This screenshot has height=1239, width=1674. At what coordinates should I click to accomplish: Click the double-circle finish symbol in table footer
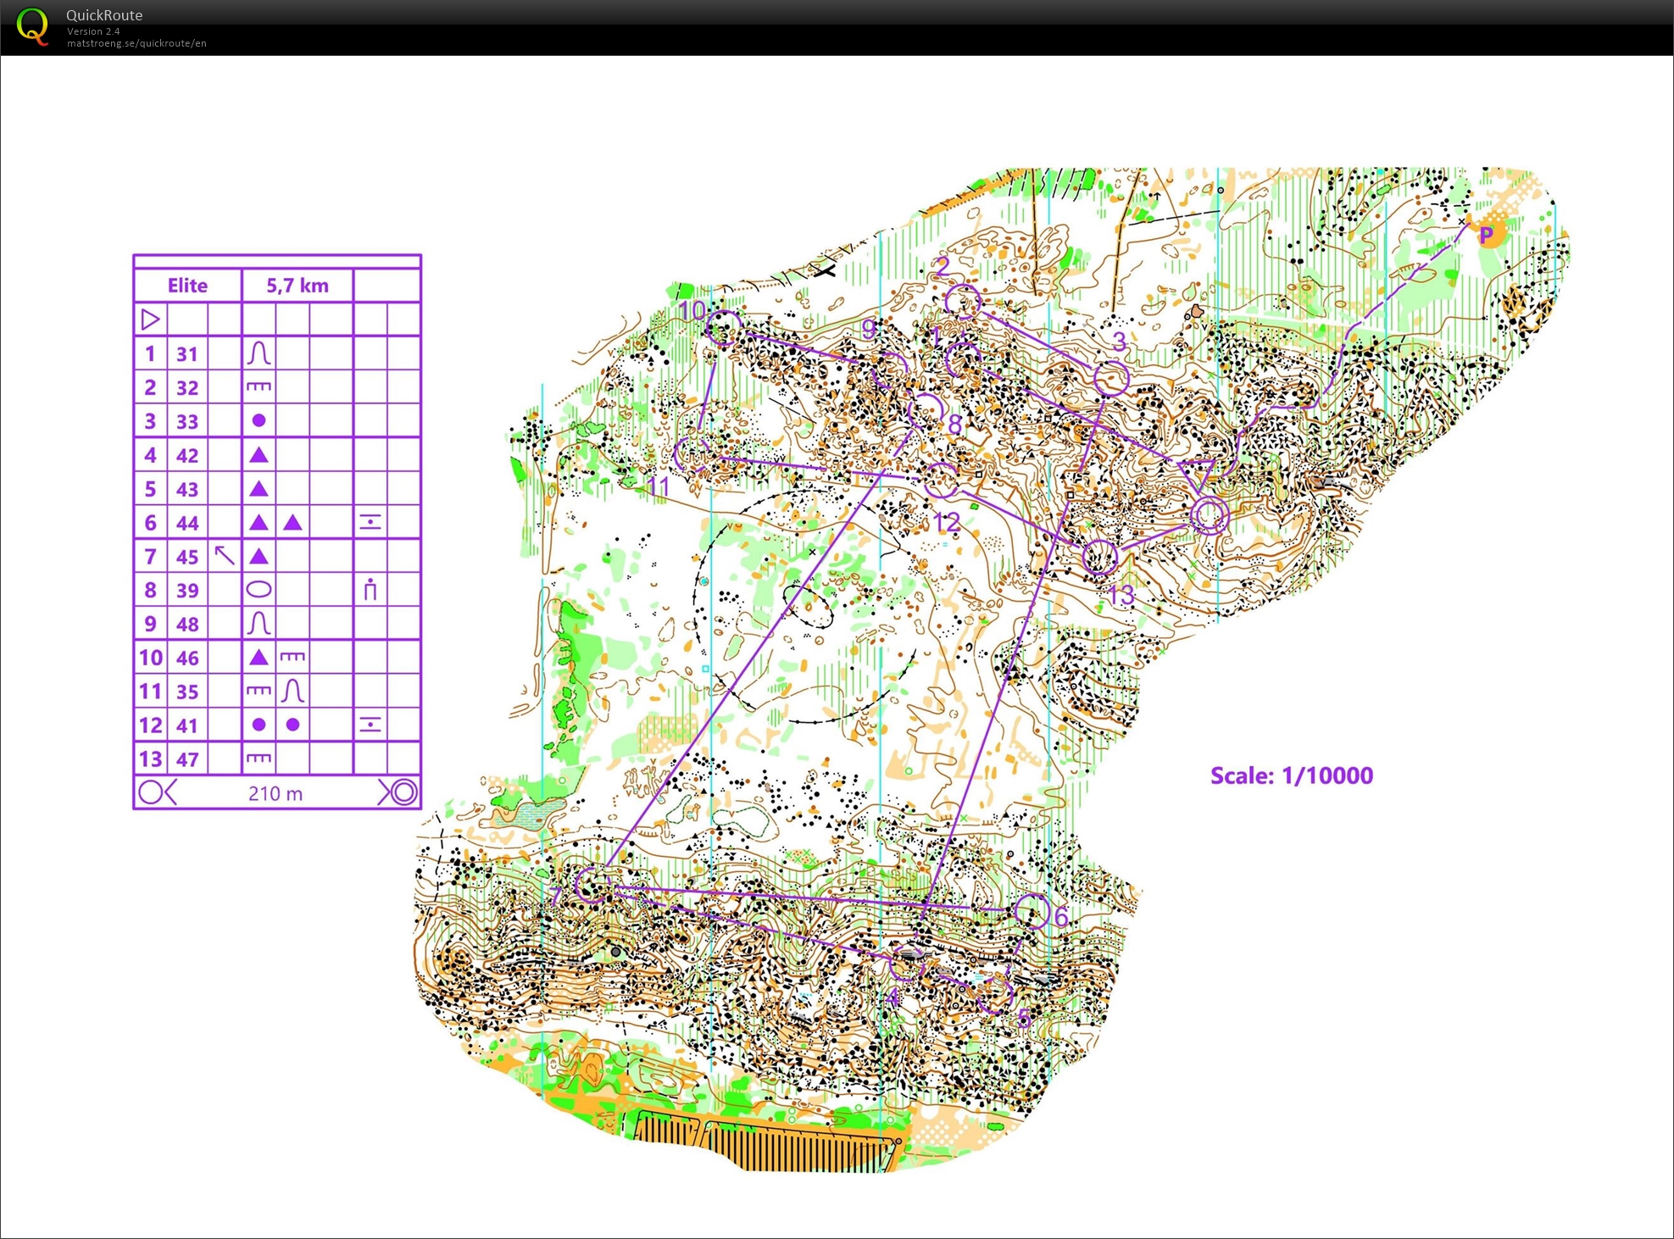click(403, 792)
